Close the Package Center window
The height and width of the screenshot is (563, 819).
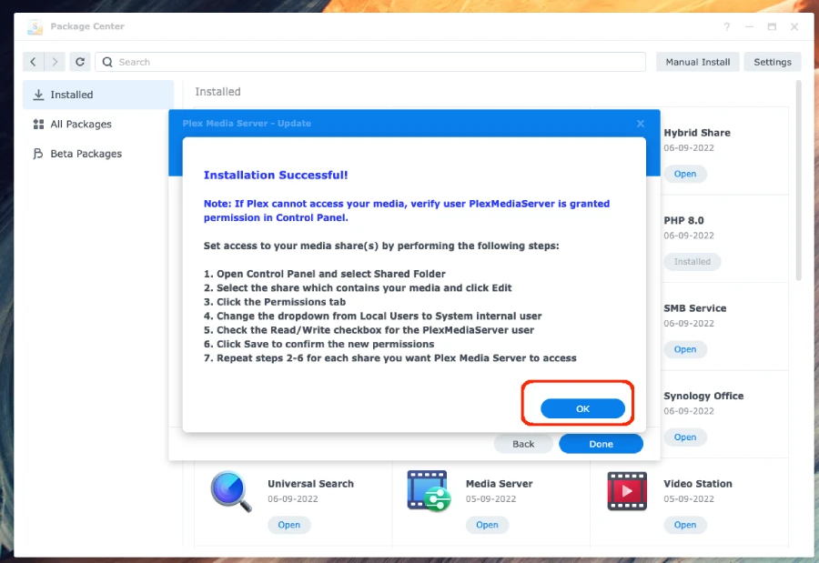point(794,26)
